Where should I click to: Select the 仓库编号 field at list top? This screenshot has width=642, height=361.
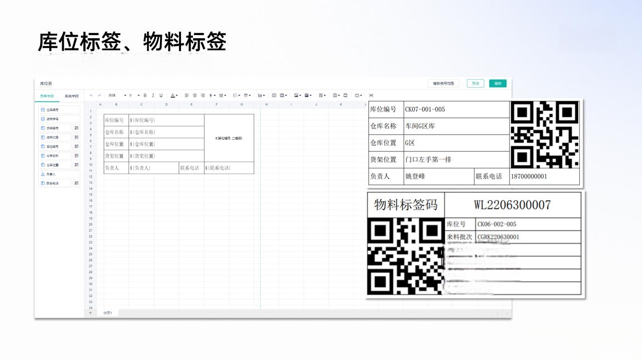[x=59, y=110]
